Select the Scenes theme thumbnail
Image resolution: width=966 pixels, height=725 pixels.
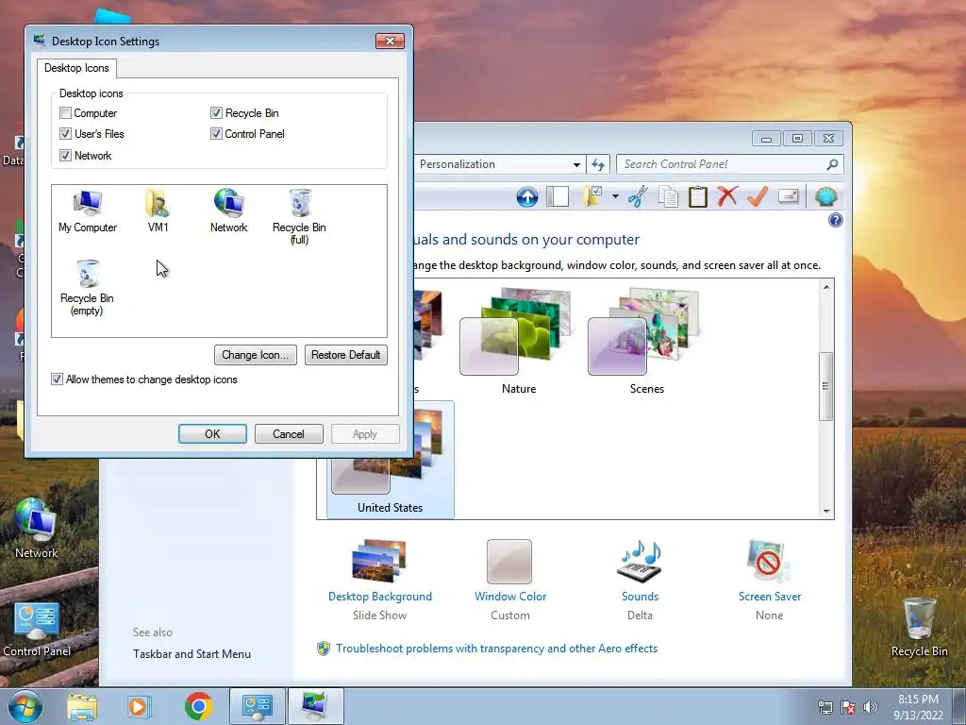click(644, 340)
